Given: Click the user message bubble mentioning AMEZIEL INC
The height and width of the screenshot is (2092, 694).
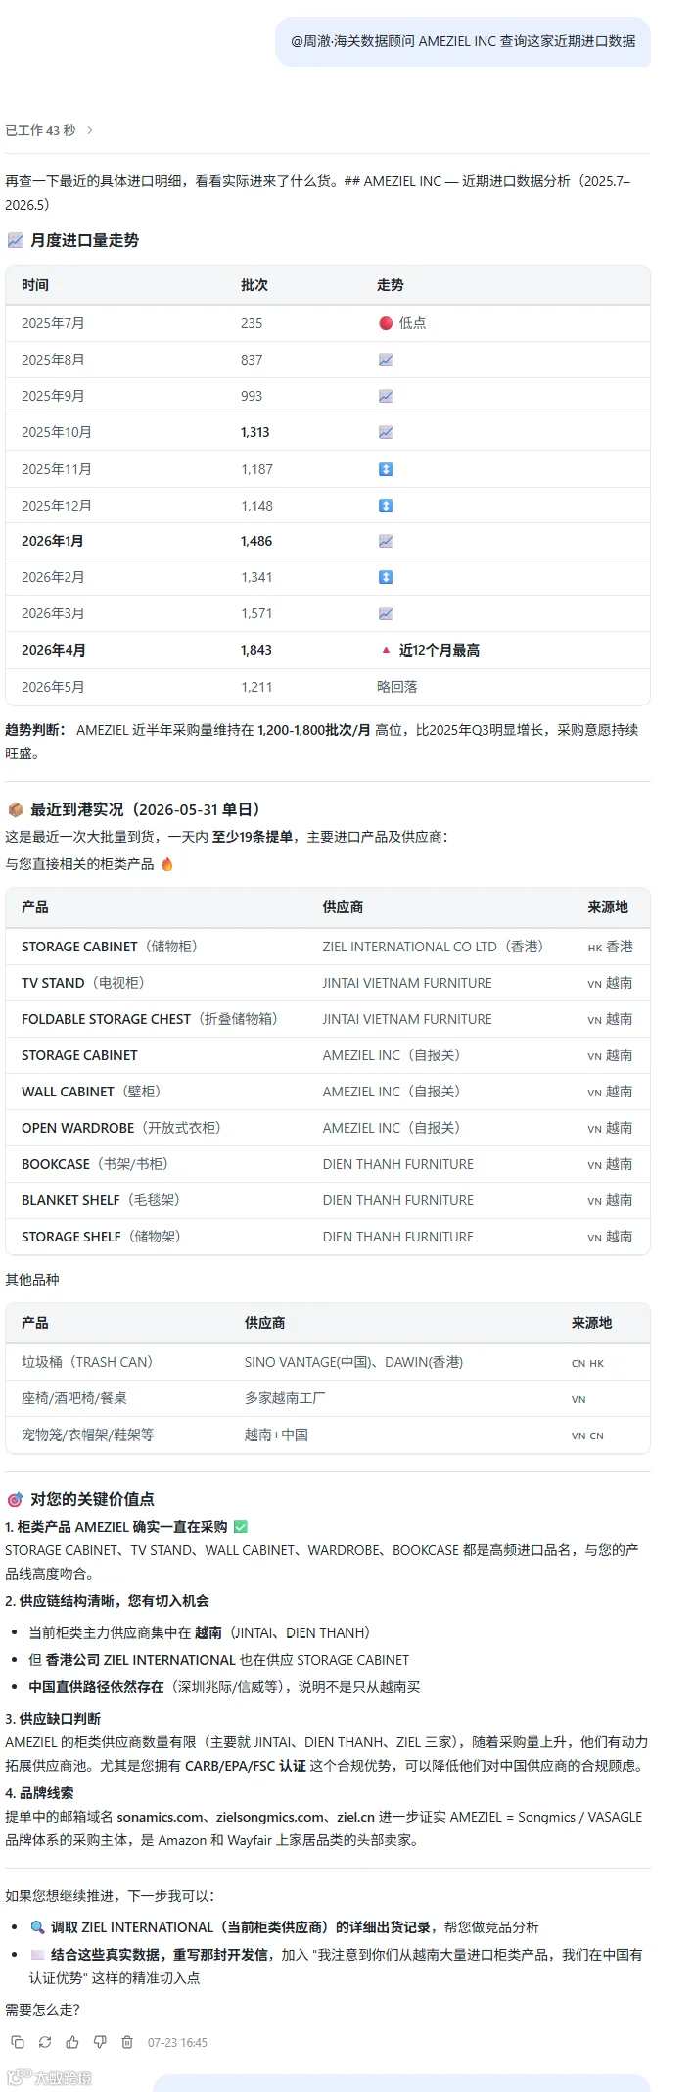Looking at the screenshot, I should [x=463, y=41].
